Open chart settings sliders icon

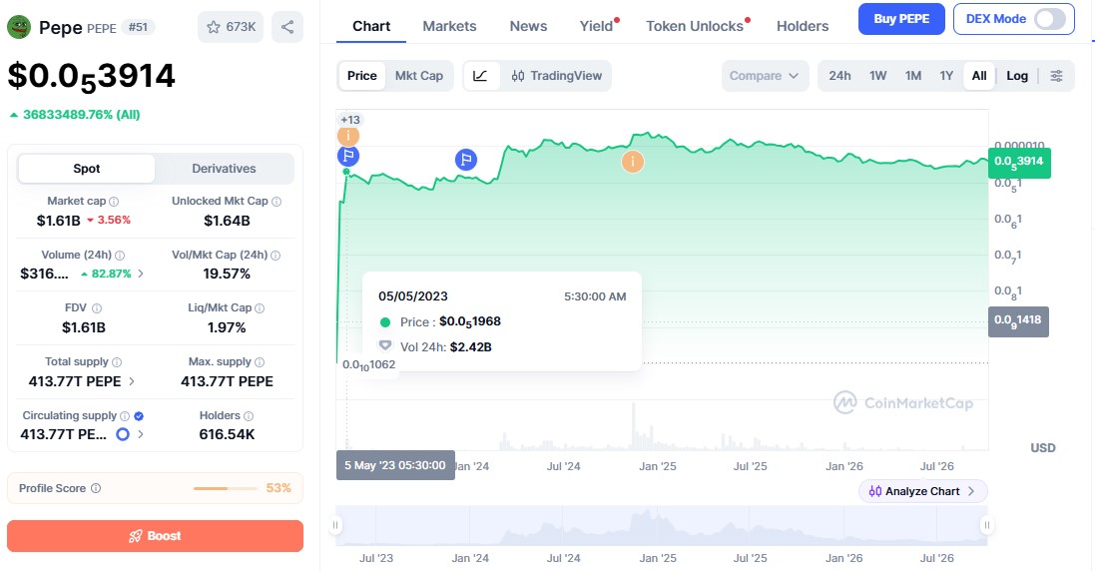point(1057,76)
